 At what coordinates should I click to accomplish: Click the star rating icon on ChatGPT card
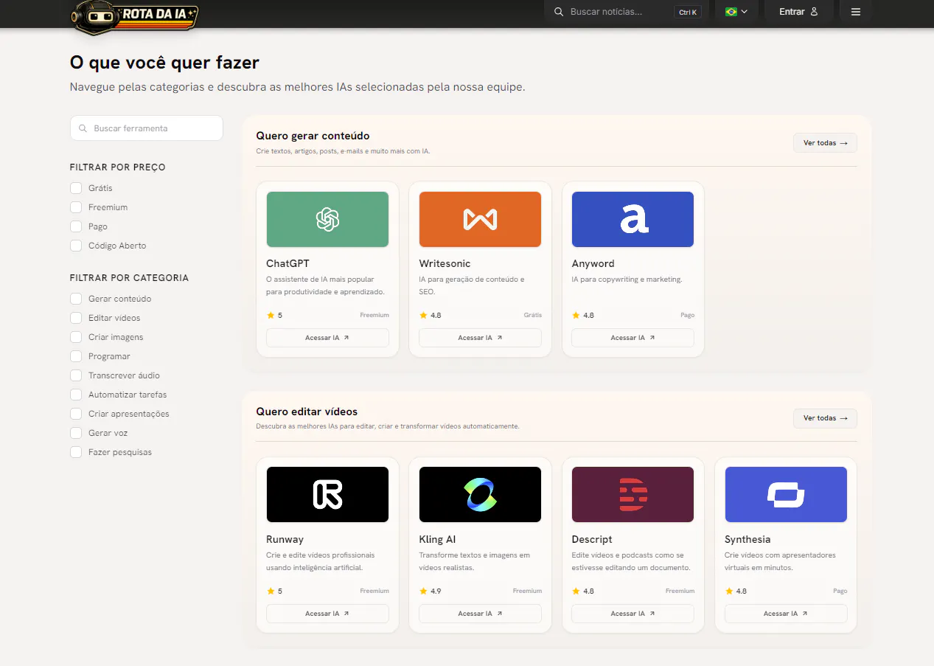pos(271,315)
